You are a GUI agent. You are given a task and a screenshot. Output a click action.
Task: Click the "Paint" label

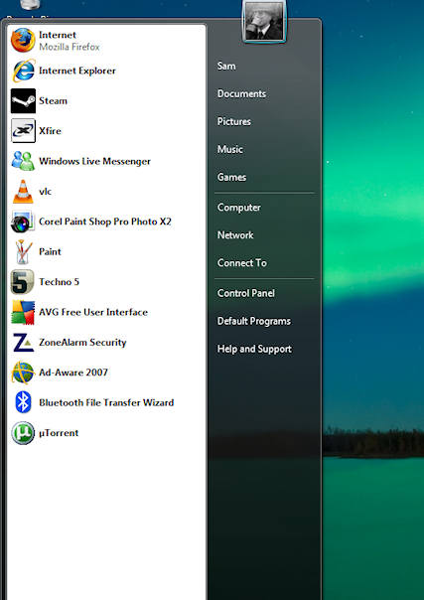(50, 251)
